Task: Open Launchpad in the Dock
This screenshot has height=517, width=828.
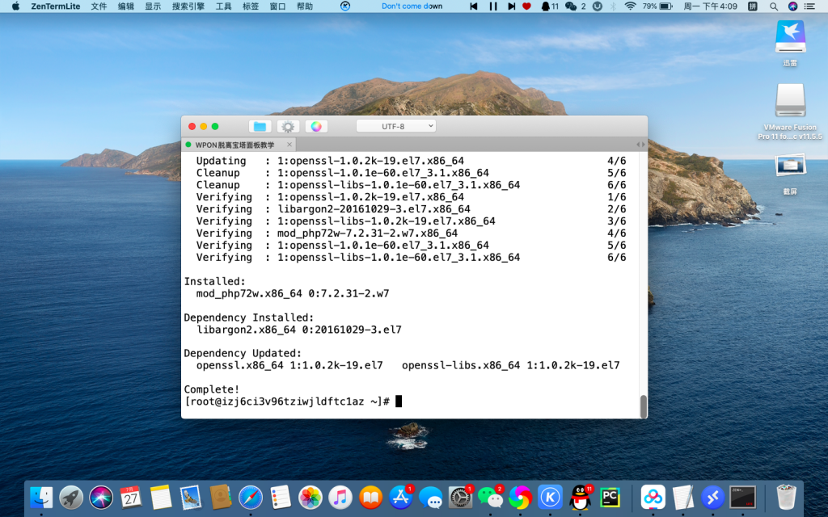Action: [x=71, y=498]
